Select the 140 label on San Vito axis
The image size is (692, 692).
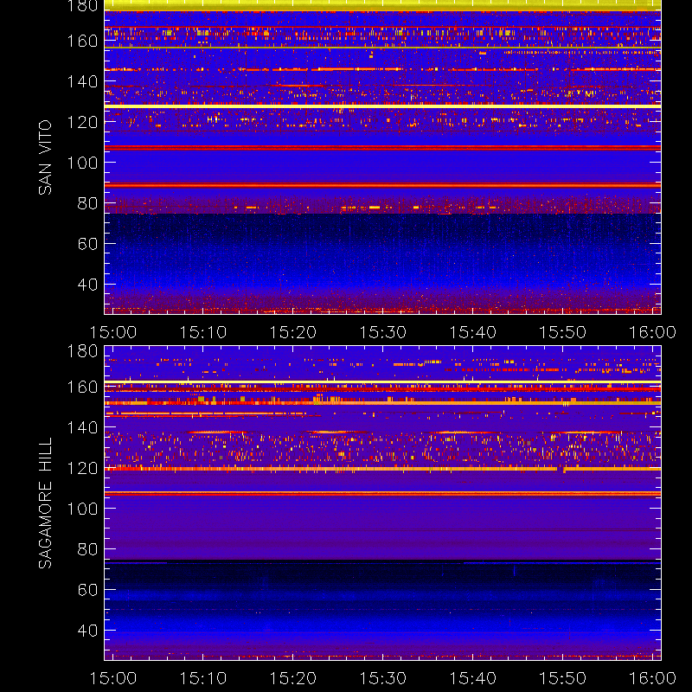click(x=82, y=81)
